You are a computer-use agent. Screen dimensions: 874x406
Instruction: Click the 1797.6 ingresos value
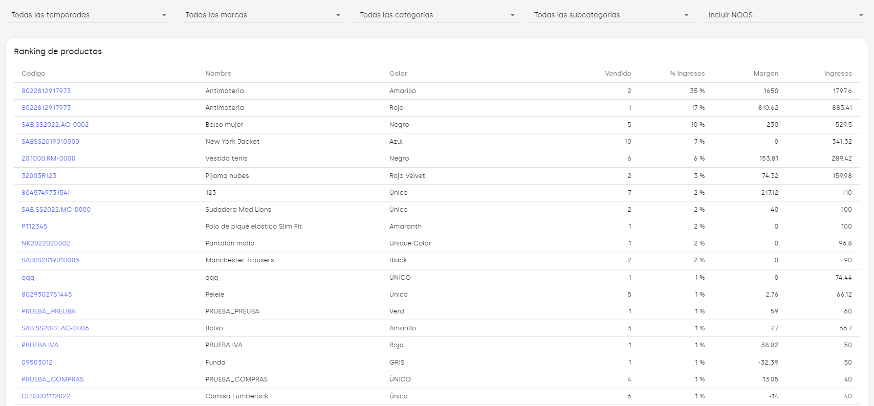point(842,91)
